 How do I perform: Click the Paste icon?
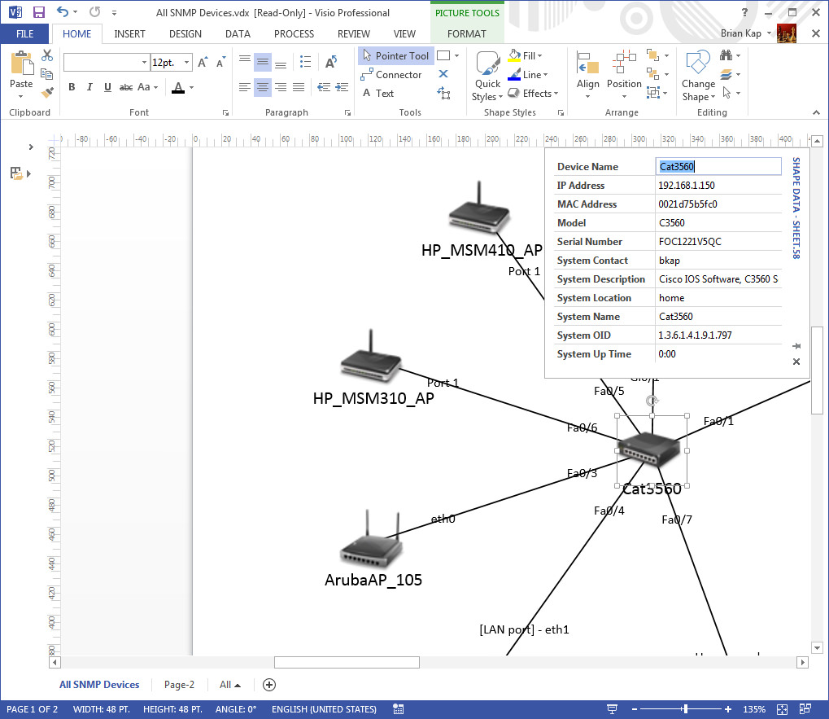coord(22,64)
